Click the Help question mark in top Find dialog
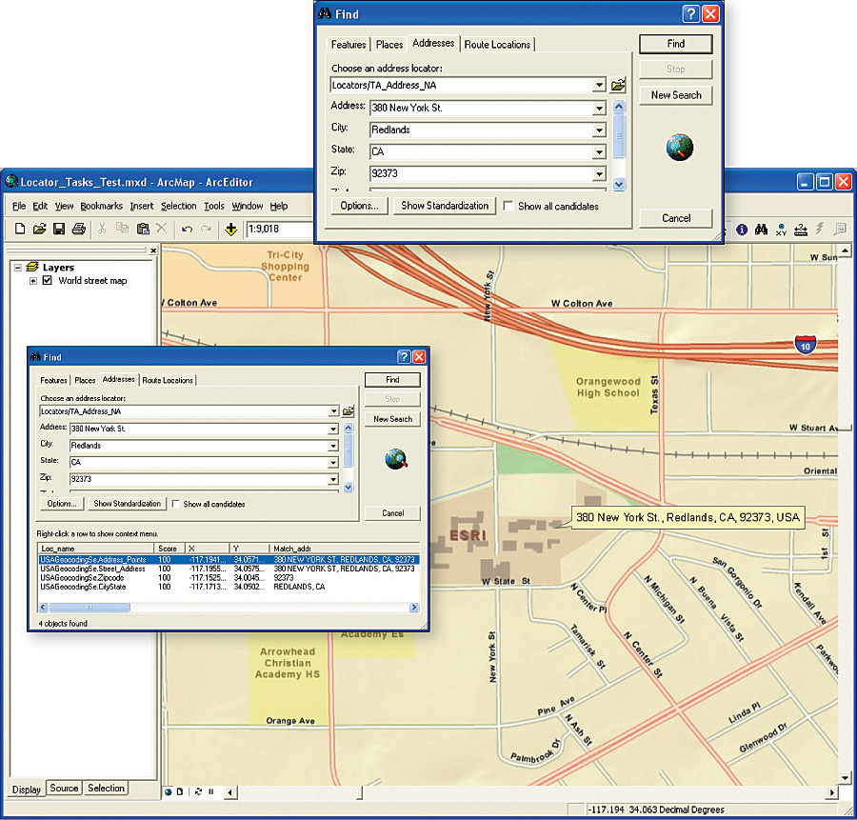Screen dimensions: 857x820 691,13
